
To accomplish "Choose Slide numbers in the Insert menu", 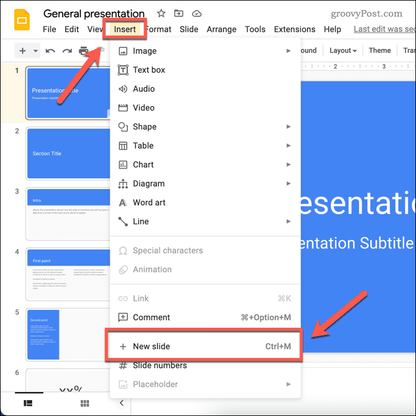I will pyautogui.click(x=205, y=365).
